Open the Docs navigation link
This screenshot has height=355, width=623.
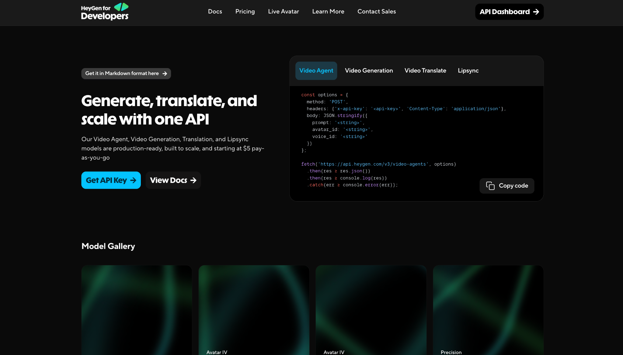[215, 12]
